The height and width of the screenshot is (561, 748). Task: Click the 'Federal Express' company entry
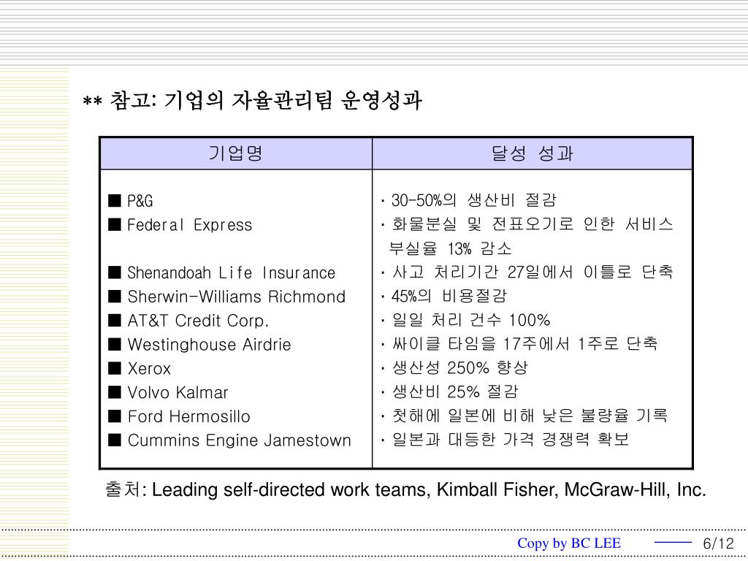click(190, 225)
